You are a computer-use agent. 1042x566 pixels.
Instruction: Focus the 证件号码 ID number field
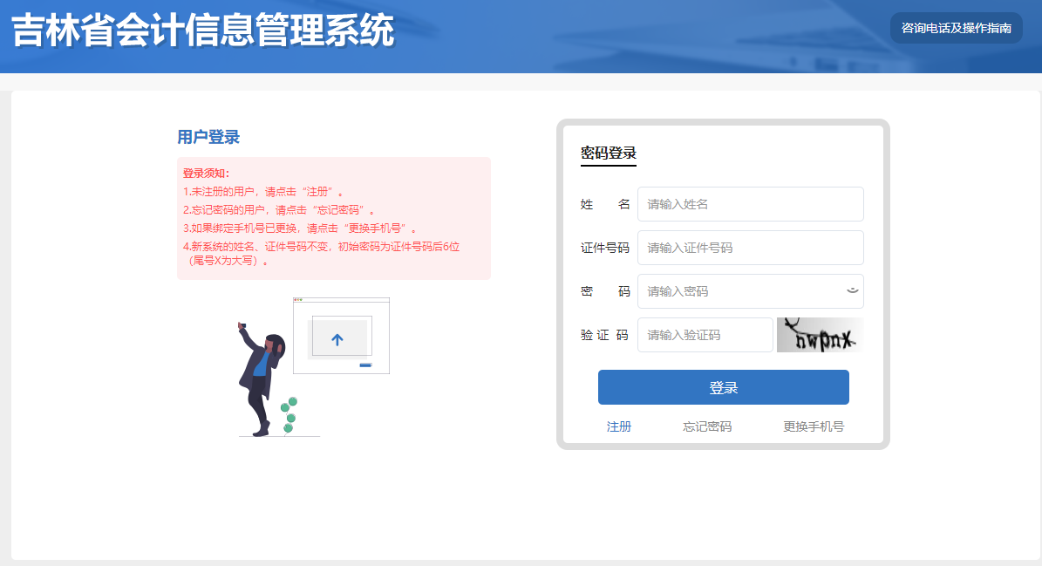750,248
